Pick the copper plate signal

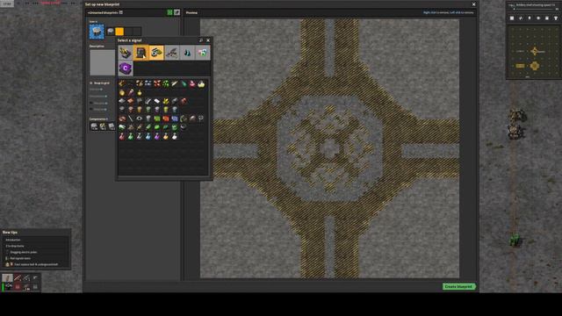[131, 101]
